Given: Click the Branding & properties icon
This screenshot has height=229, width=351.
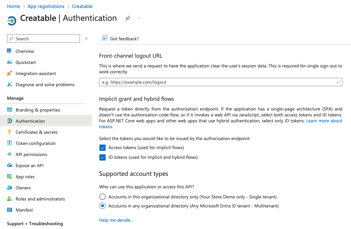Looking at the screenshot, I should [x=9, y=110].
